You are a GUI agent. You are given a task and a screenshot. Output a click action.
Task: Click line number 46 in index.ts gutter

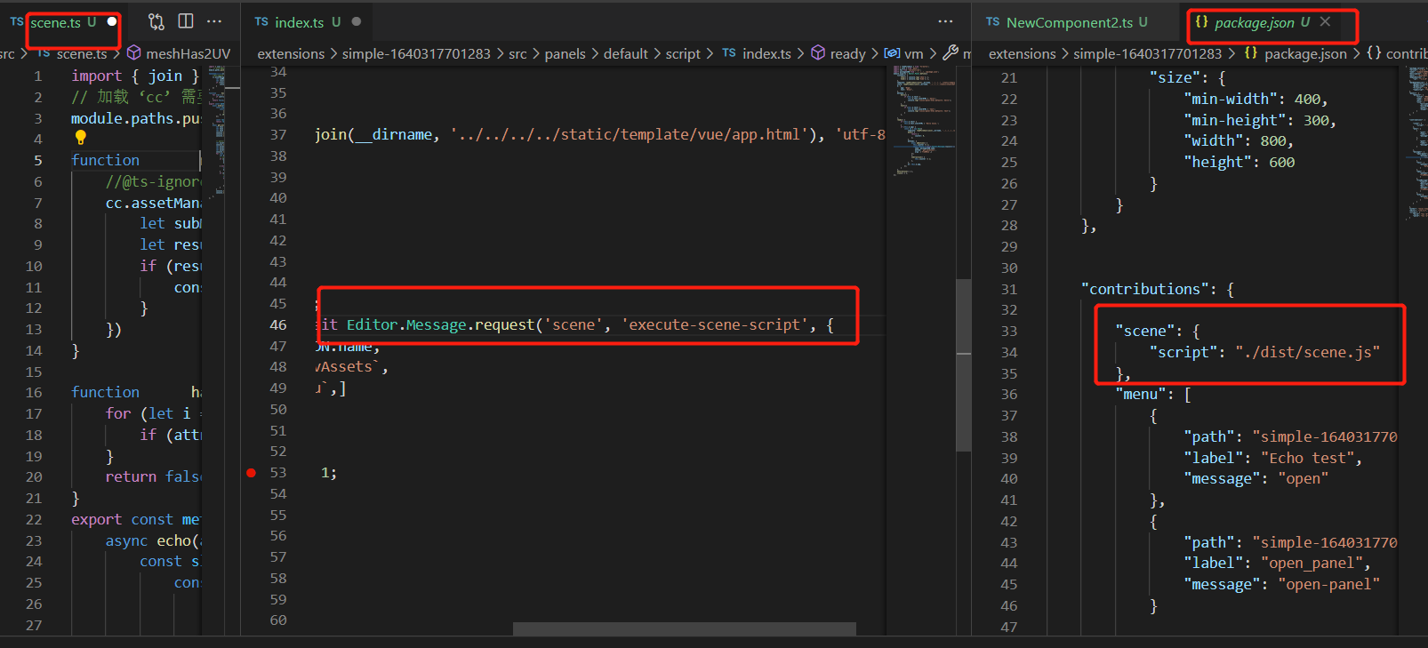[x=278, y=324]
